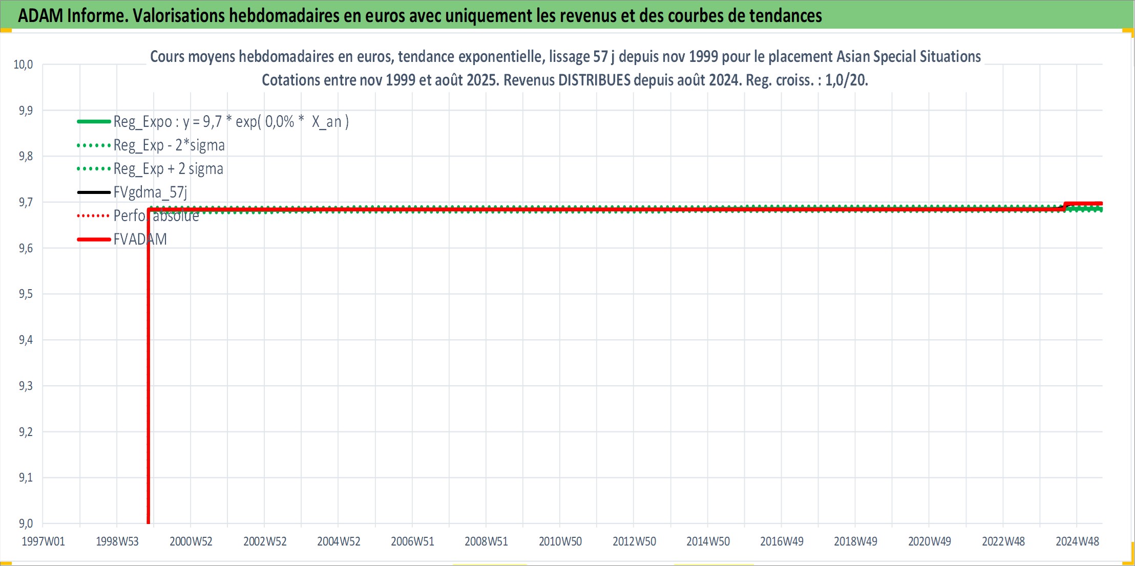Click x-axis label '1997W01'
The image size is (1135, 566).
pos(44,541)
